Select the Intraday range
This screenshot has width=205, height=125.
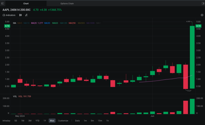click(7, 121)
